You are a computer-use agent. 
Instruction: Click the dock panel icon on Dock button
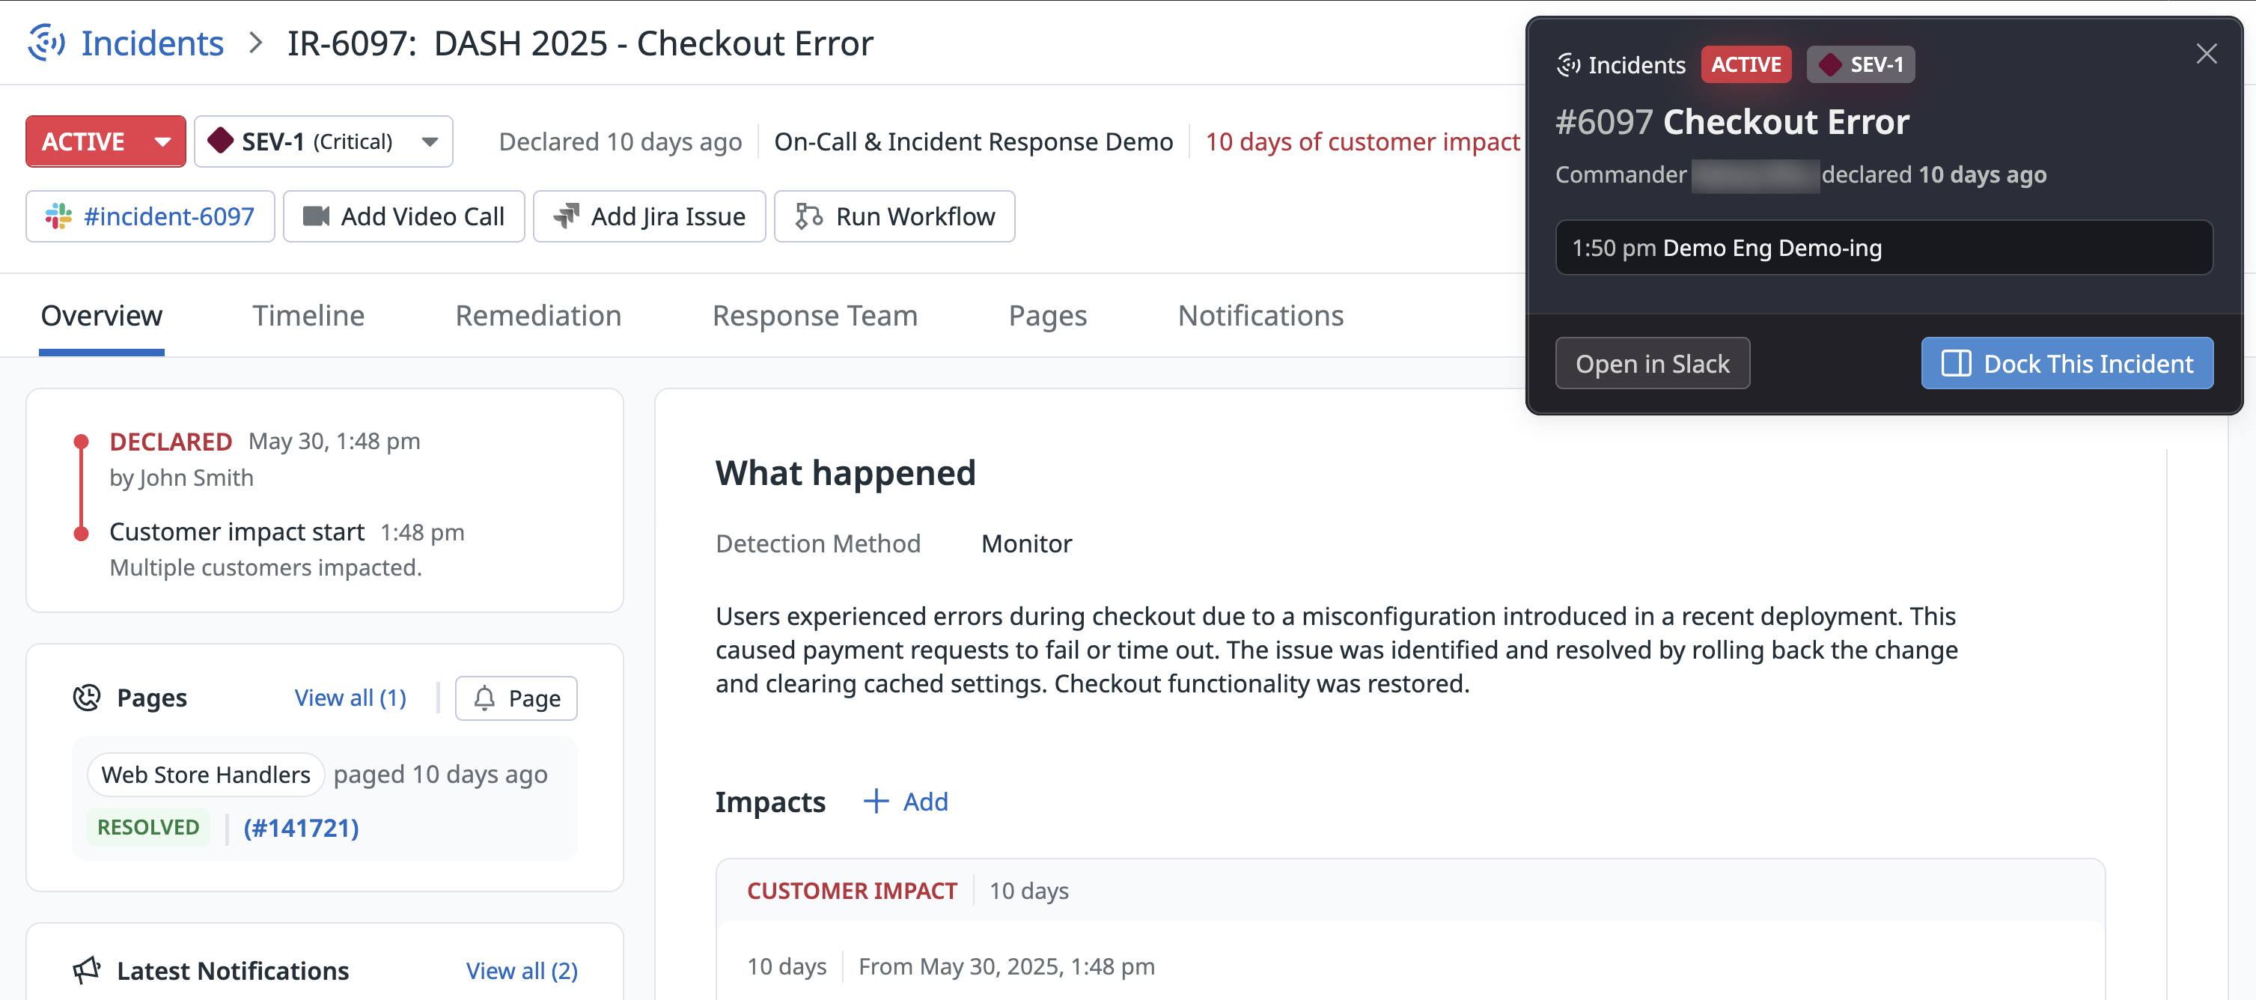pos(1956,363)
